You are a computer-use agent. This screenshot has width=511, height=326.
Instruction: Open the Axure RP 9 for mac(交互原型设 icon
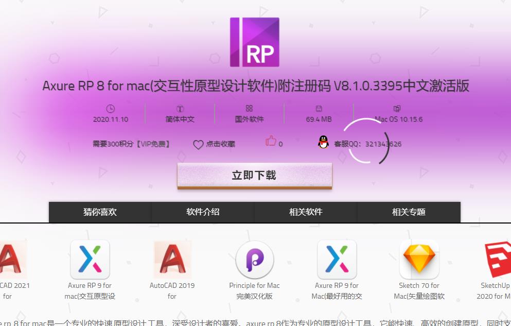coord(90,260)
